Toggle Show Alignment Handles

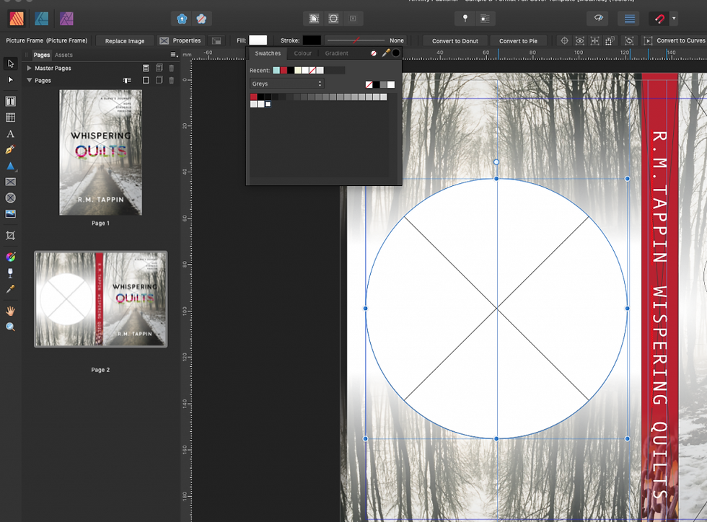pos(594,40)
